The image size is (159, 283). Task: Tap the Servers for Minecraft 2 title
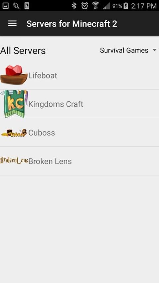point(72,24)
